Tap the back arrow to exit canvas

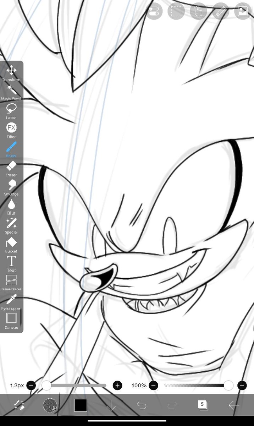234,405
